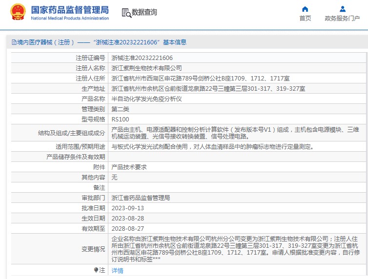Click registration number 浙械注准20232221606 cell
The image size is (368, 279).
pos(142,58)
